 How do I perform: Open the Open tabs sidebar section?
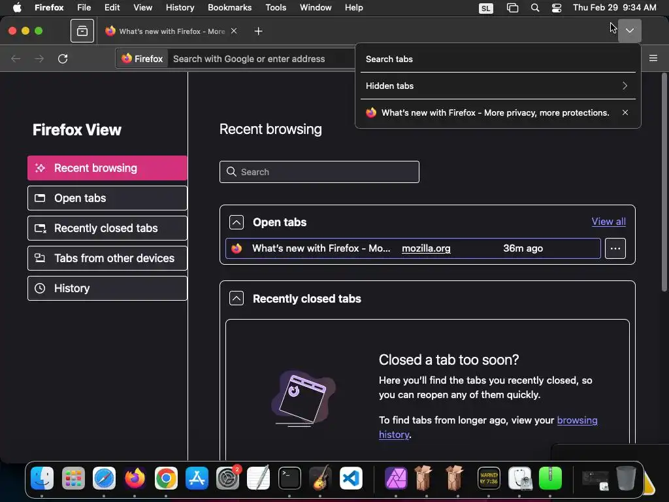pos(108,198)
